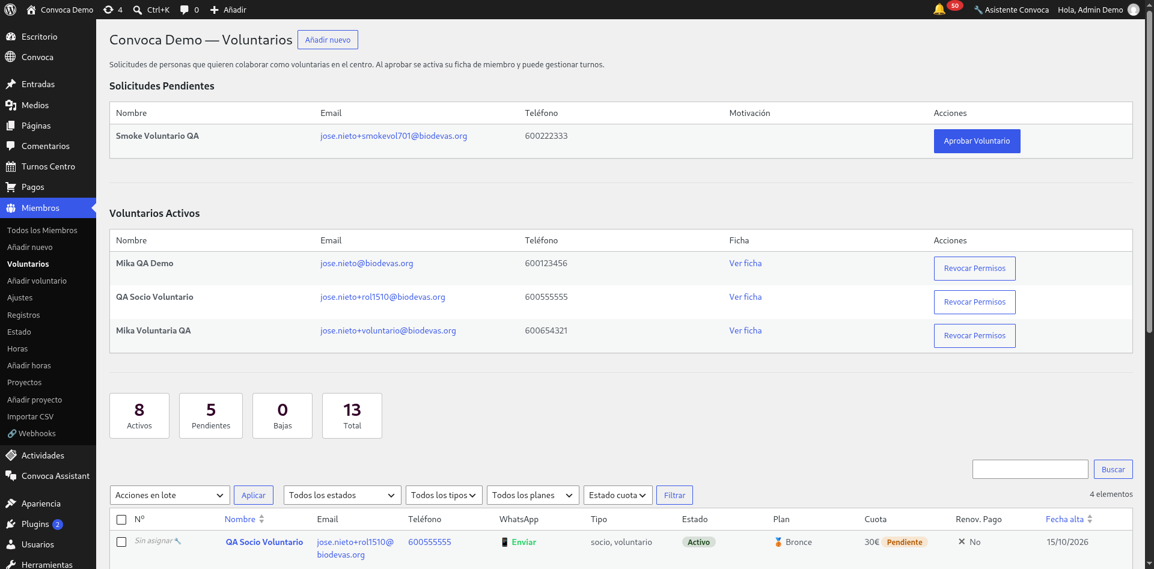Open Convoca globe menu in sidebar
This screenshot has width=1154, height=569.
tap(48, 57)
